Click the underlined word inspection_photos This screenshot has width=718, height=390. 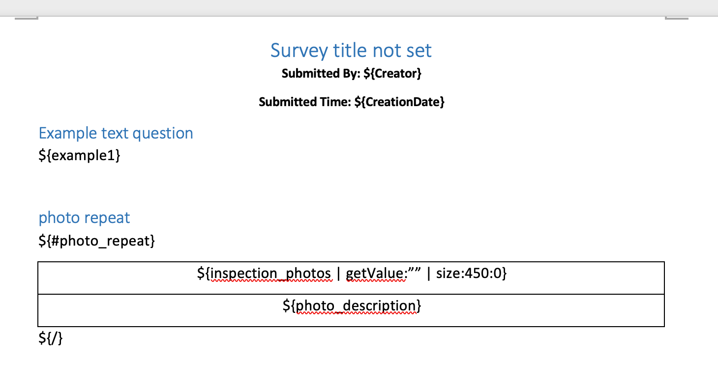270,274
